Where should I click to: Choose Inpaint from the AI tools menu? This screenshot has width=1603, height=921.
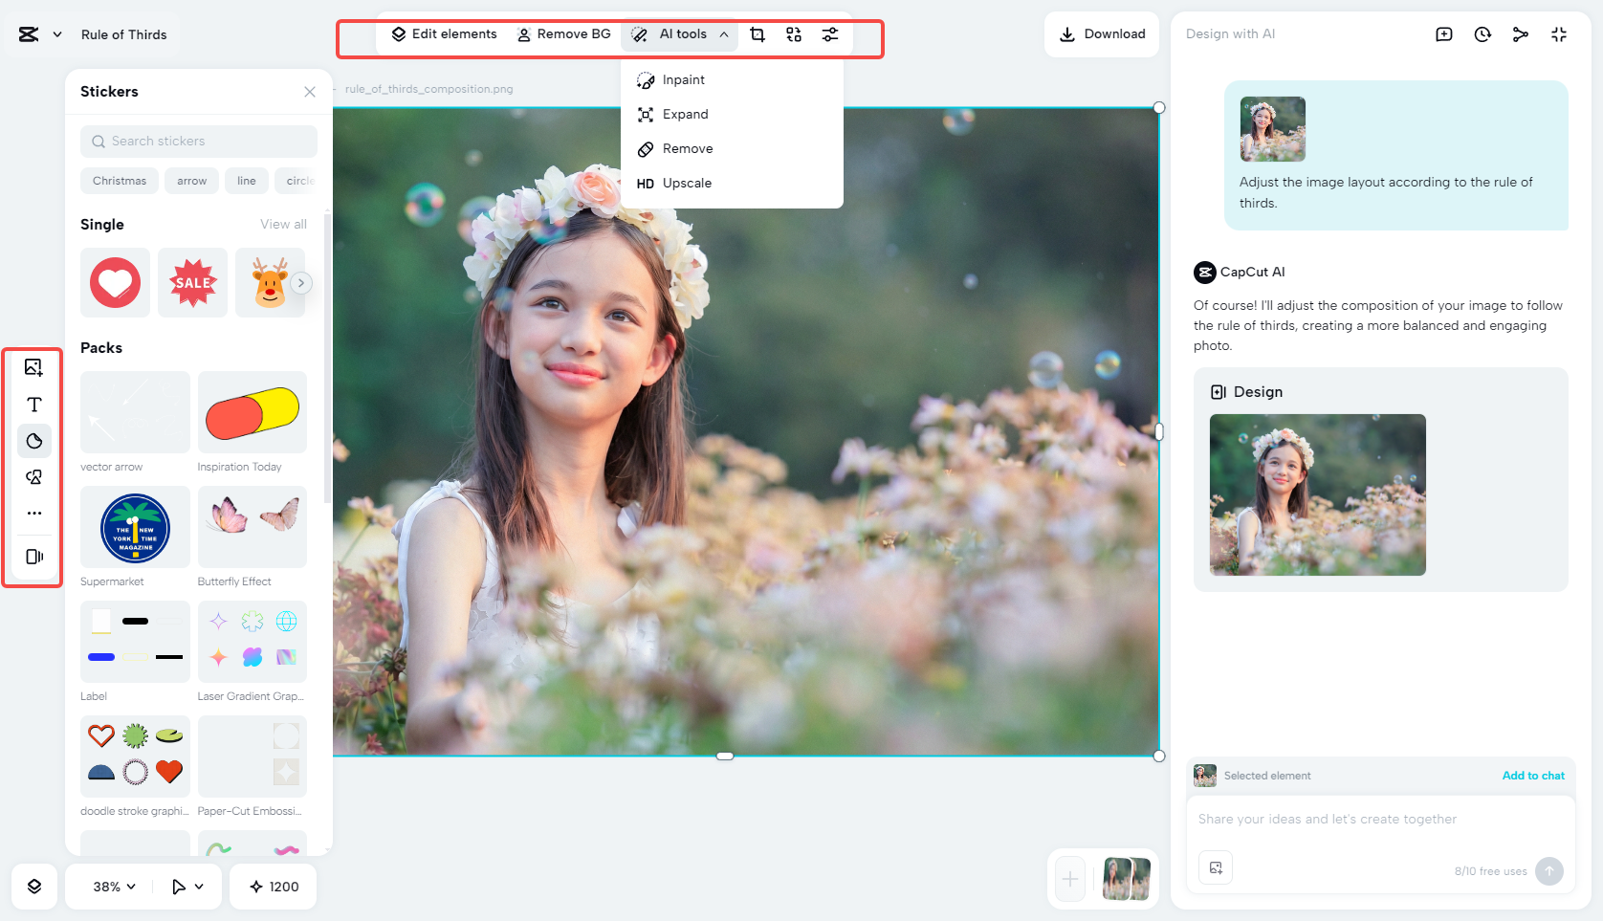coord(732,80)
